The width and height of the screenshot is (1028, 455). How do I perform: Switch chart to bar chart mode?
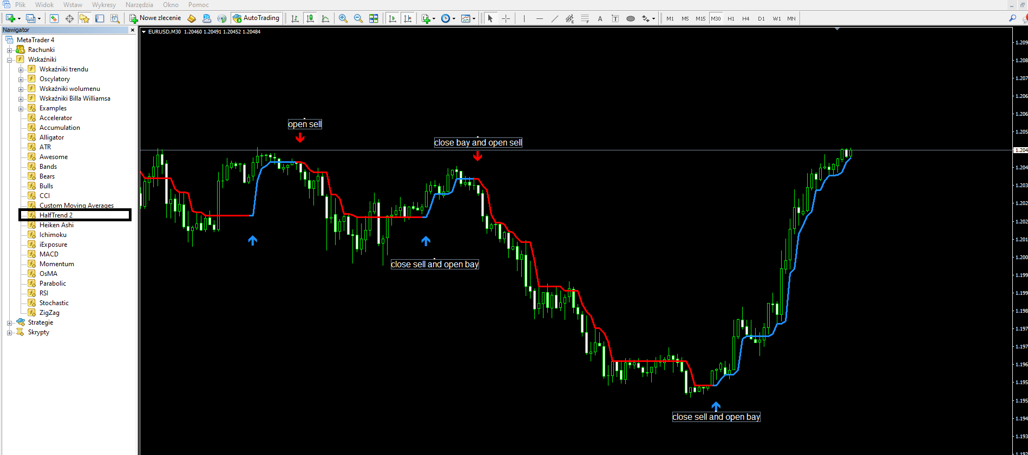point(295,18)
